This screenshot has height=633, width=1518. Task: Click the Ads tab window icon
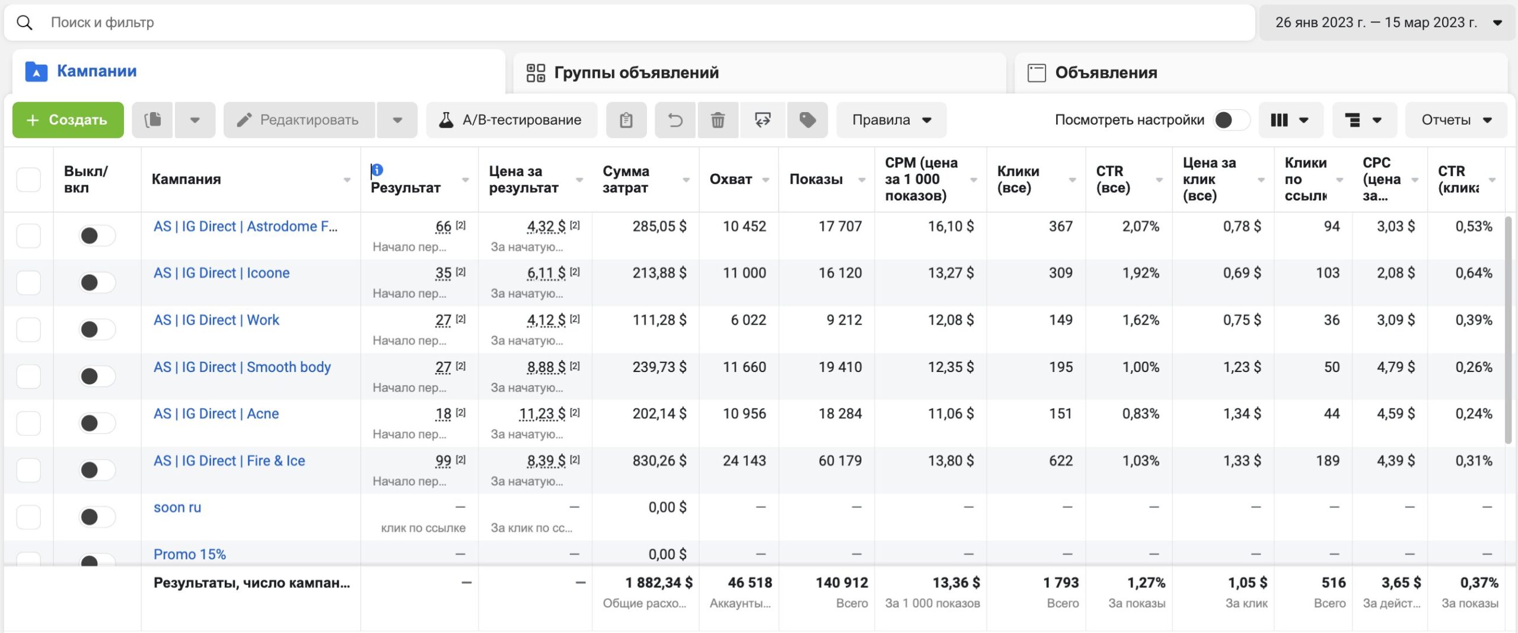pyautogui.click(x=1037, y=73)
